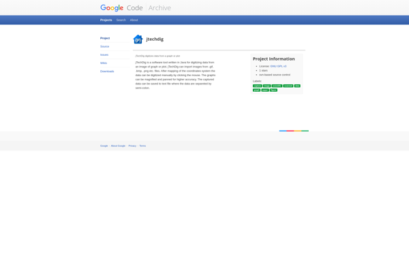
Task: Select Downloads in the left sidebar
Action: (x=107, y=71)
